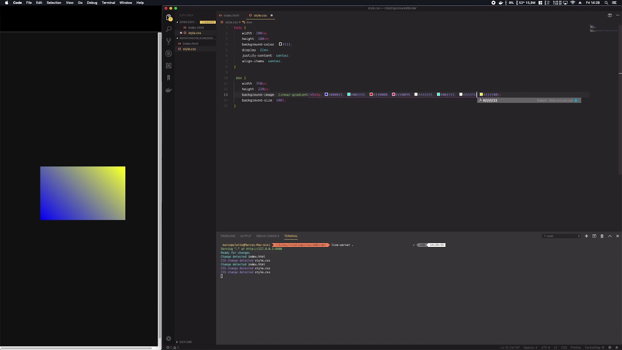Click Ln 13, Col 107 in status bar
This screenshot has width=622, height=350.
click(509, 348)
